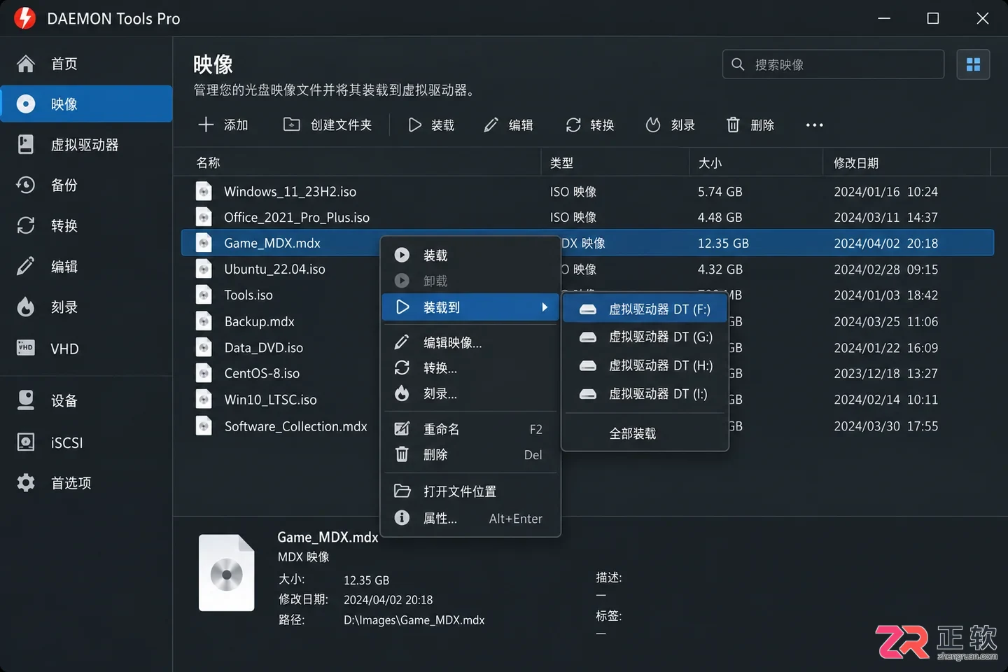Click the file icon beside Backup.mdx
The image size is (1008, 672).
coord(204,322)
